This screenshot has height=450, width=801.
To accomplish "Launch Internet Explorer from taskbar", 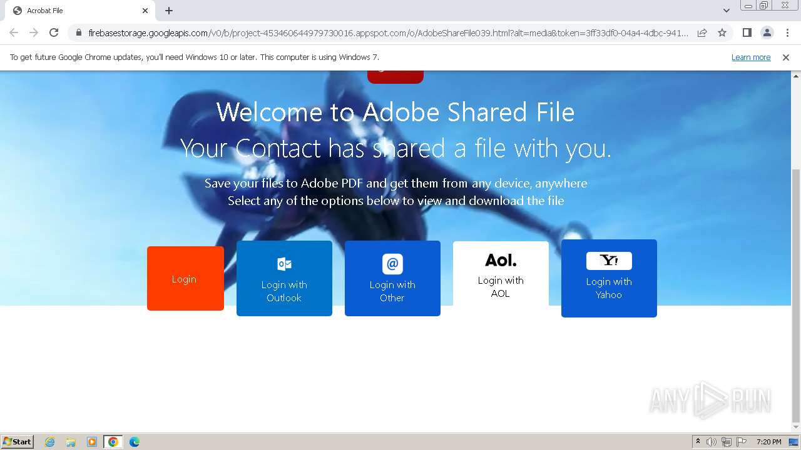I will click(50, 442).
